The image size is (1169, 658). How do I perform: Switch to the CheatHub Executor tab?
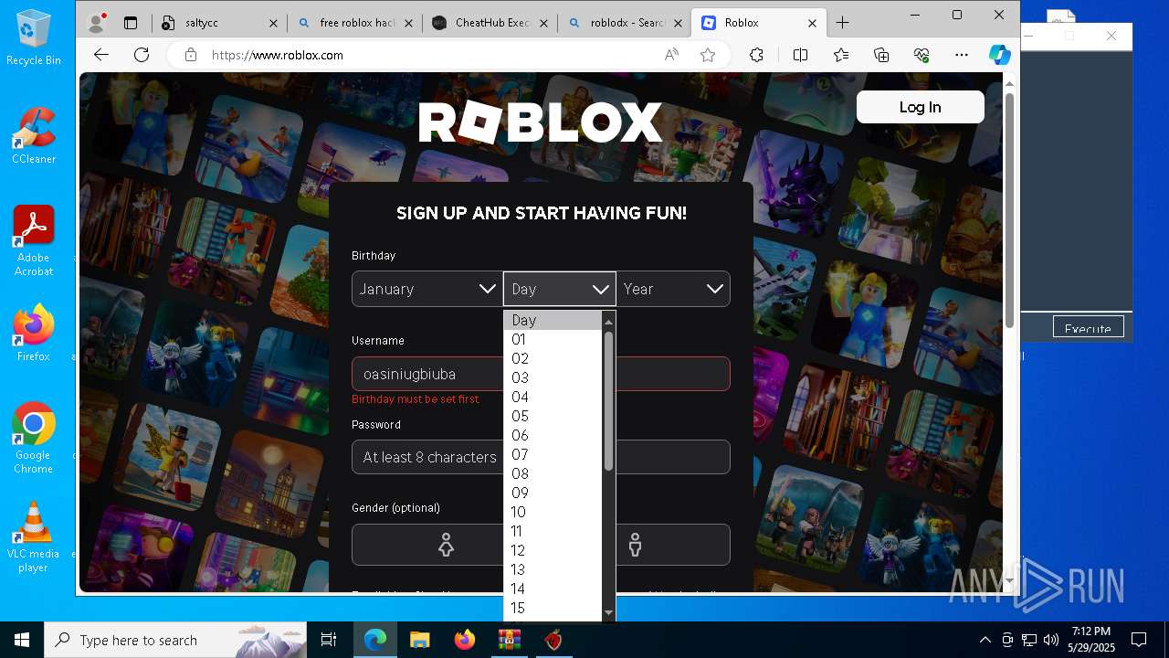tap(490, 23)
